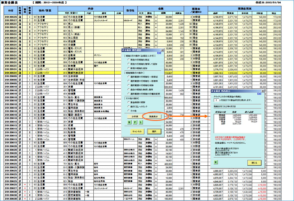Choose 新規の明細を追加 radio button
The image size is (294, 201).
128,68
